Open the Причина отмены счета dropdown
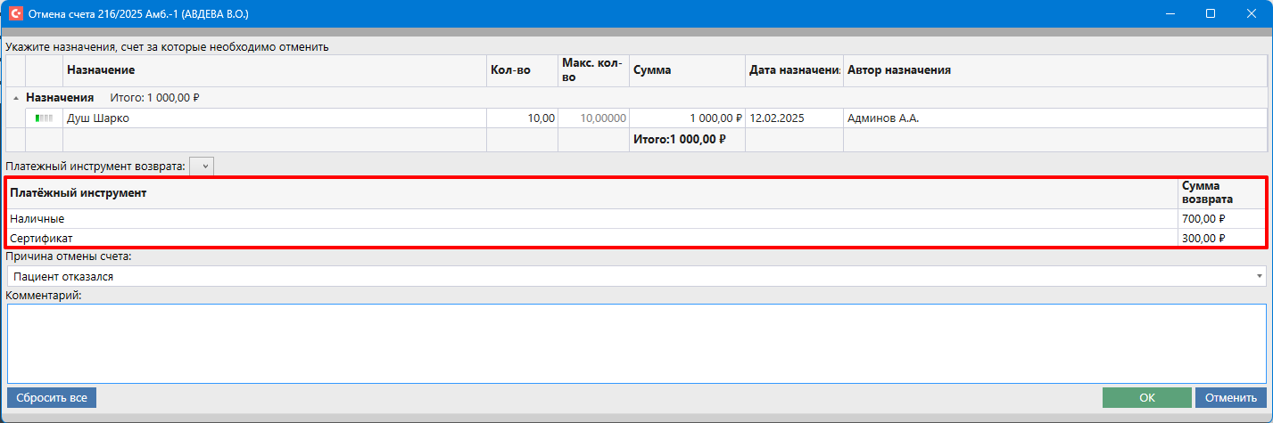1273x423 pixels. pyautogui.click(x=1258, y=277)
